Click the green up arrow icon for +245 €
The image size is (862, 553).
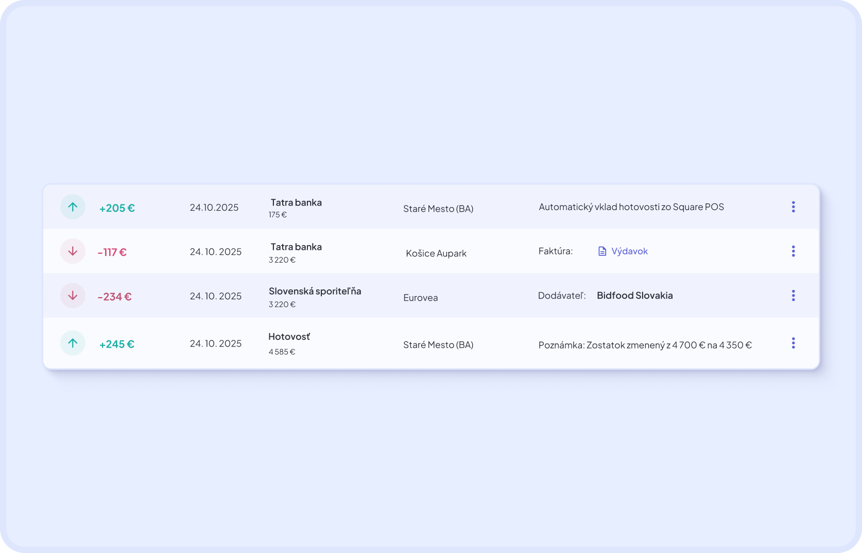coord(73,343)
